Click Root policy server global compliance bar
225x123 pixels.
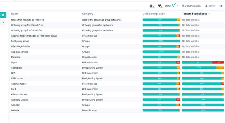(x=161, y=41)
